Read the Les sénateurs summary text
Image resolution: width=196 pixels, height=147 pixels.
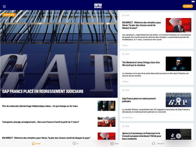(x=157, y=37)
